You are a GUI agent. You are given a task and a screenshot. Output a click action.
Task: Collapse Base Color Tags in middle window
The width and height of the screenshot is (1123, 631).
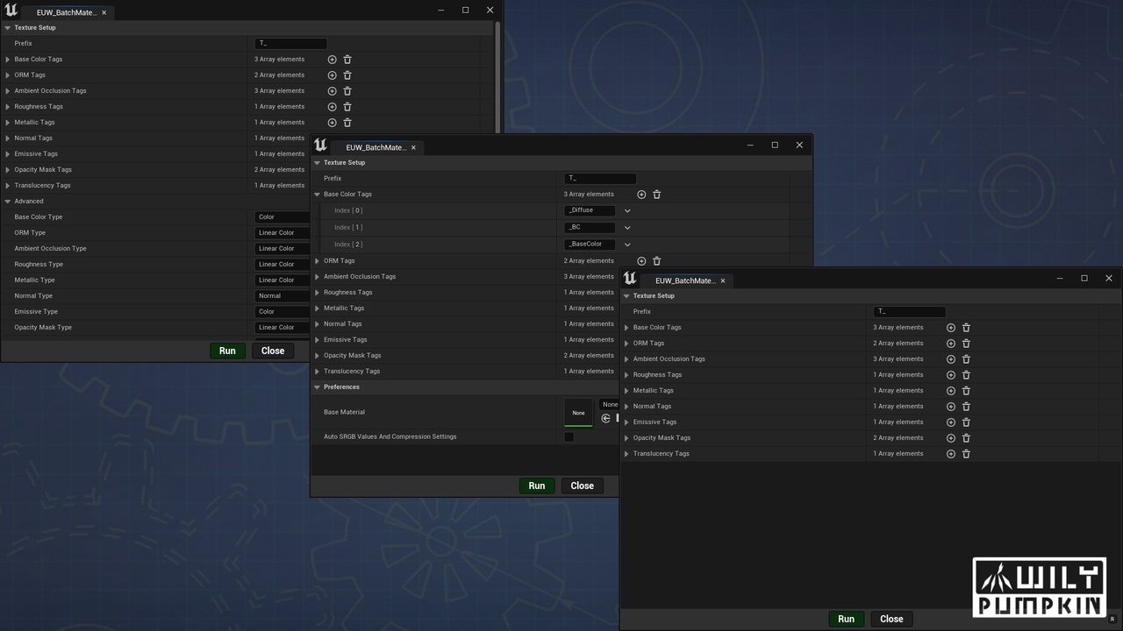pyautogui.click(x=318, y=195)
